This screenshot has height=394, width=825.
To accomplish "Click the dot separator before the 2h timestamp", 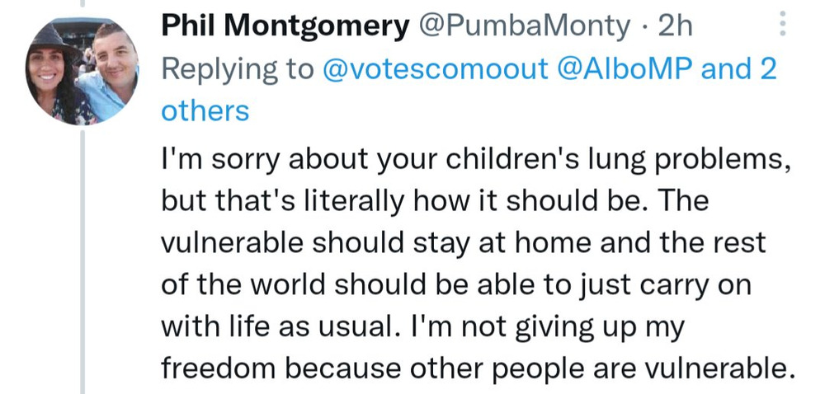I will click(x=644, y=26).
